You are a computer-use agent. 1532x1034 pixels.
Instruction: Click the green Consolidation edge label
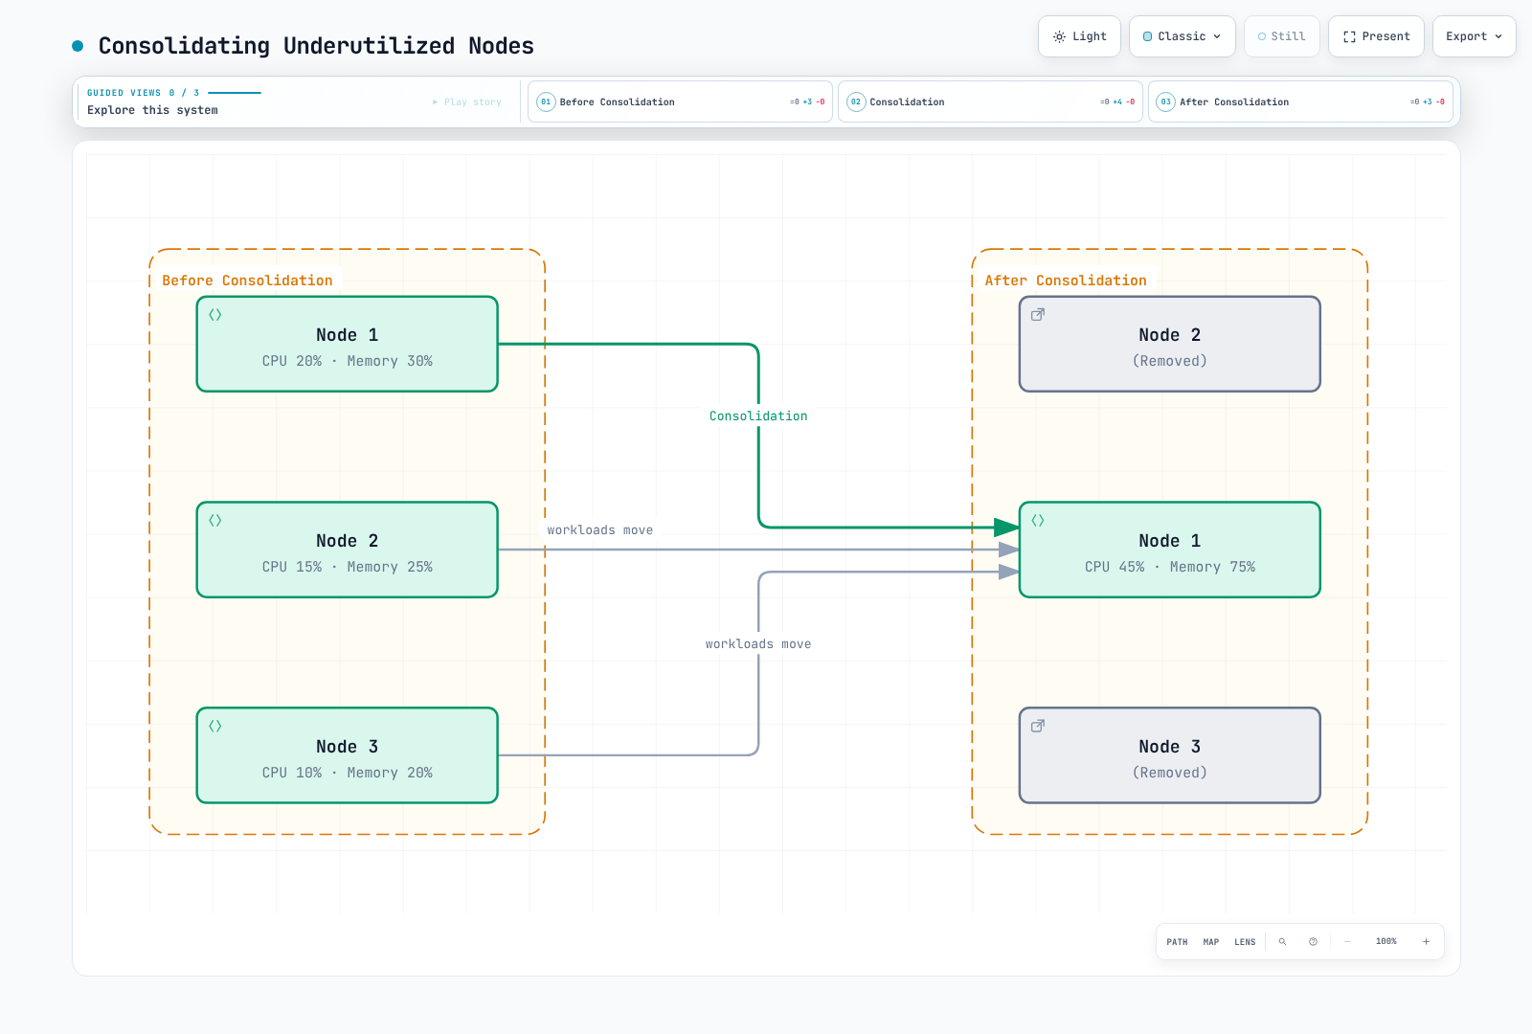[x=758, y=416]
